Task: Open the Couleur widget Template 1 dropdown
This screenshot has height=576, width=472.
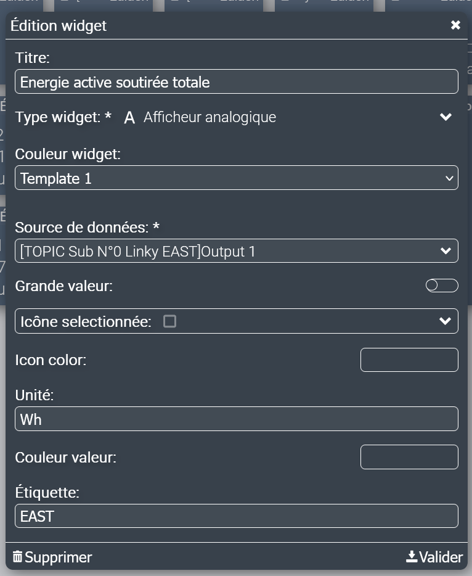Action: pyautogui.click(x=236, y=178)
